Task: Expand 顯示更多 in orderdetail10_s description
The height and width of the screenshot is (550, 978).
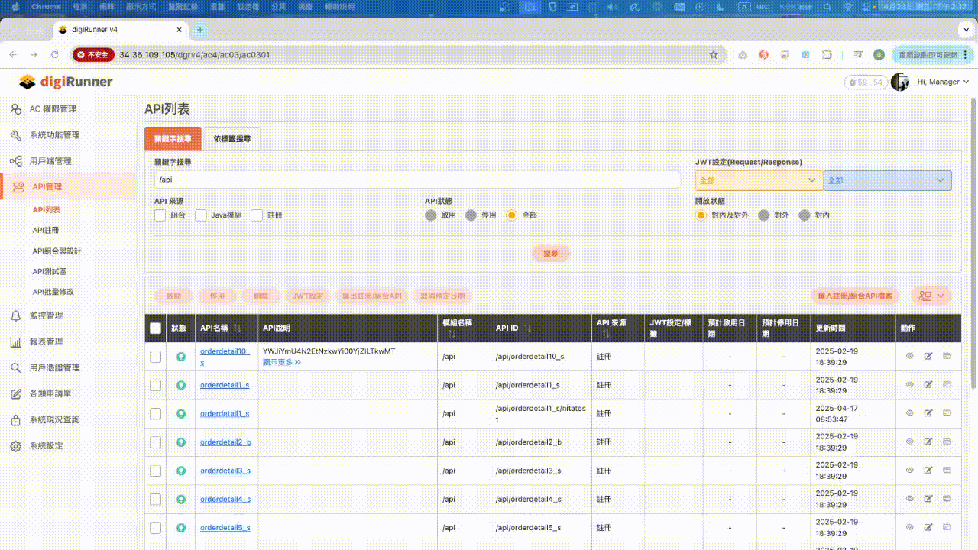Action: coord(282,362)
